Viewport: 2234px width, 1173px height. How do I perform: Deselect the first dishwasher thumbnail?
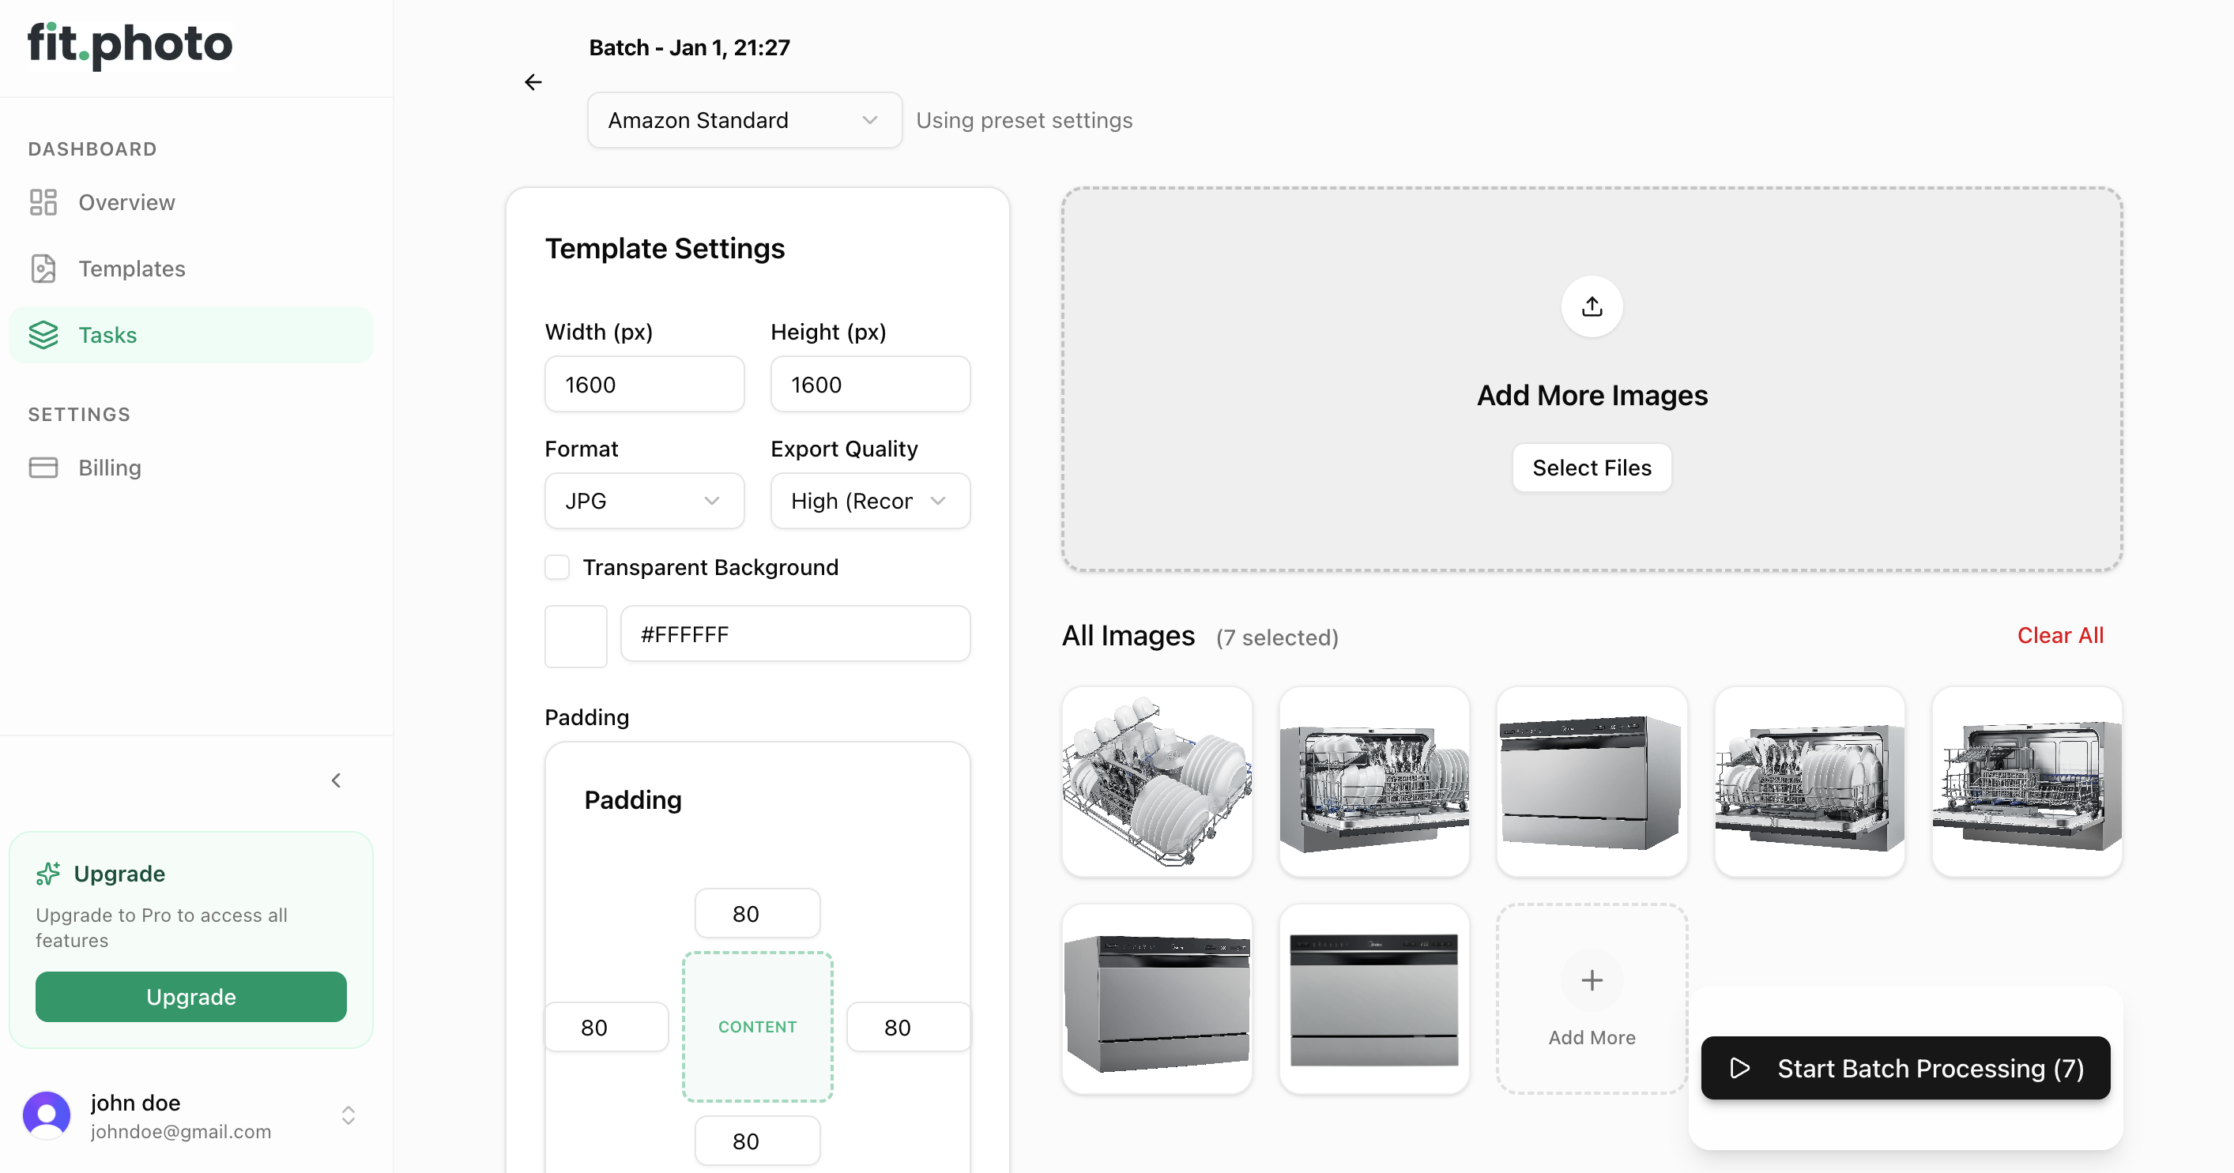coord(1157,782)
